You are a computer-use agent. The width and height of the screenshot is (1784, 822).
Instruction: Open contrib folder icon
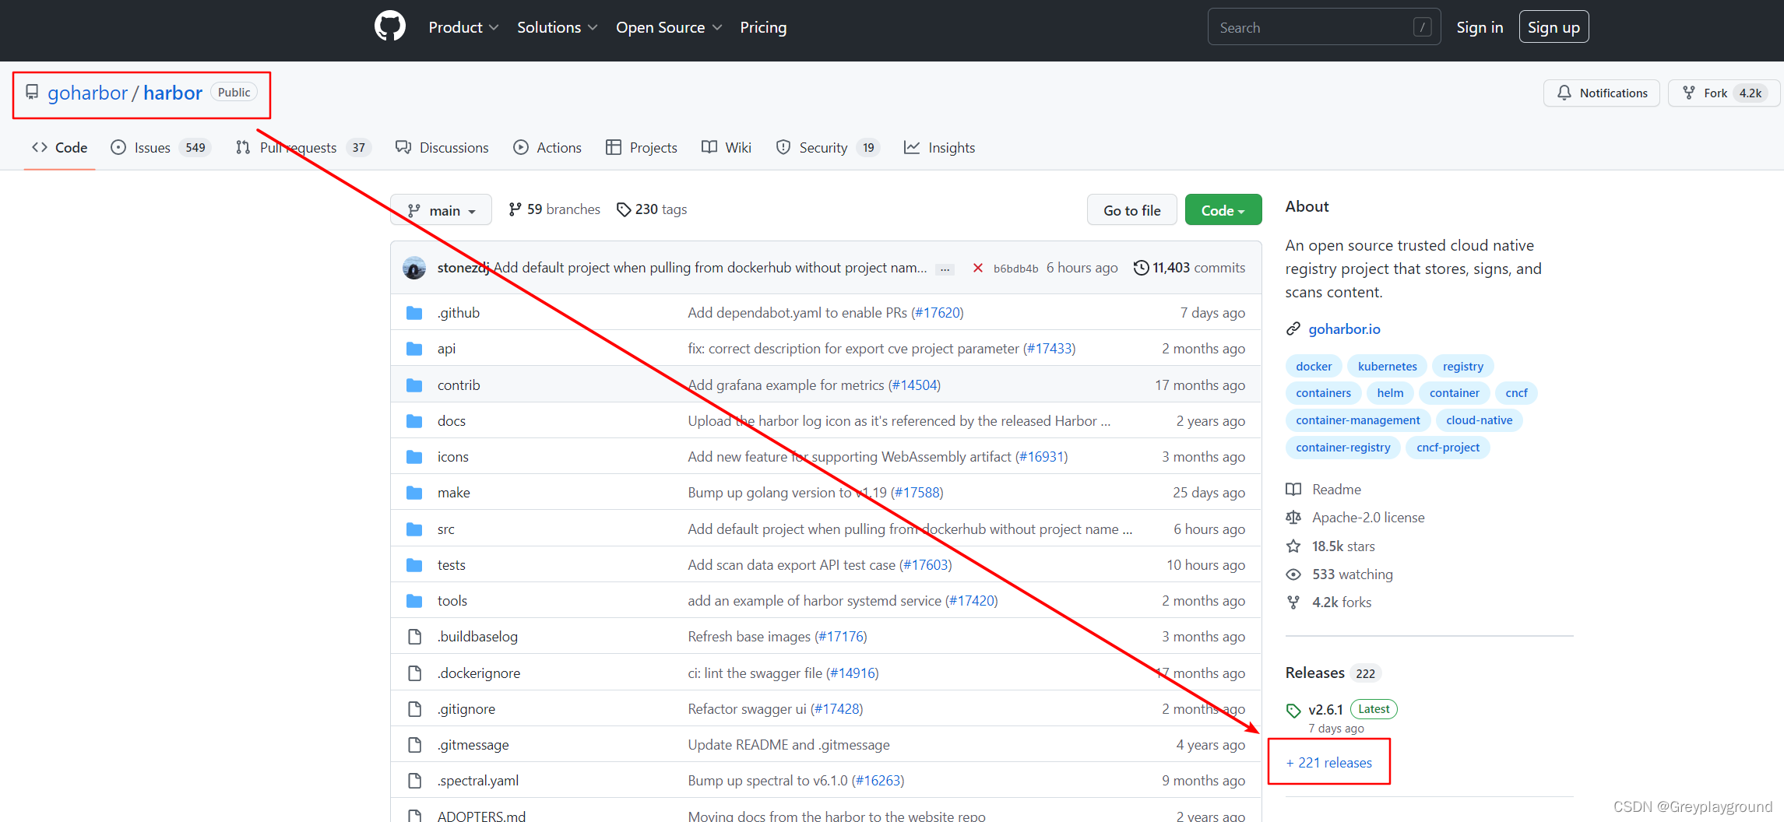(x=414, y=385)
